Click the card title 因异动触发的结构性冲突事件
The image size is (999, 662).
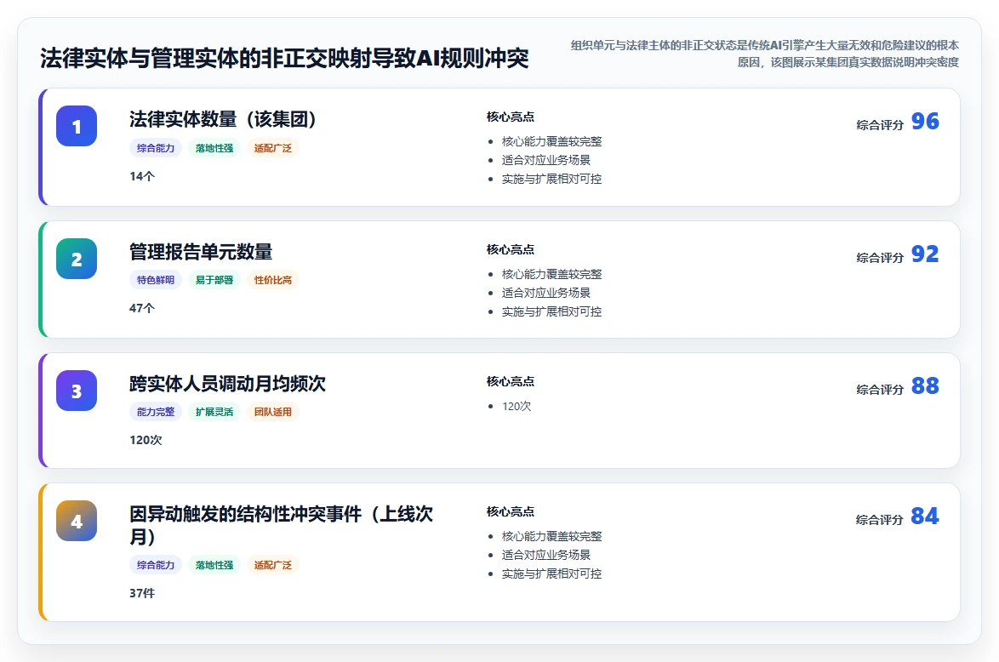click(x=281, y=525)
